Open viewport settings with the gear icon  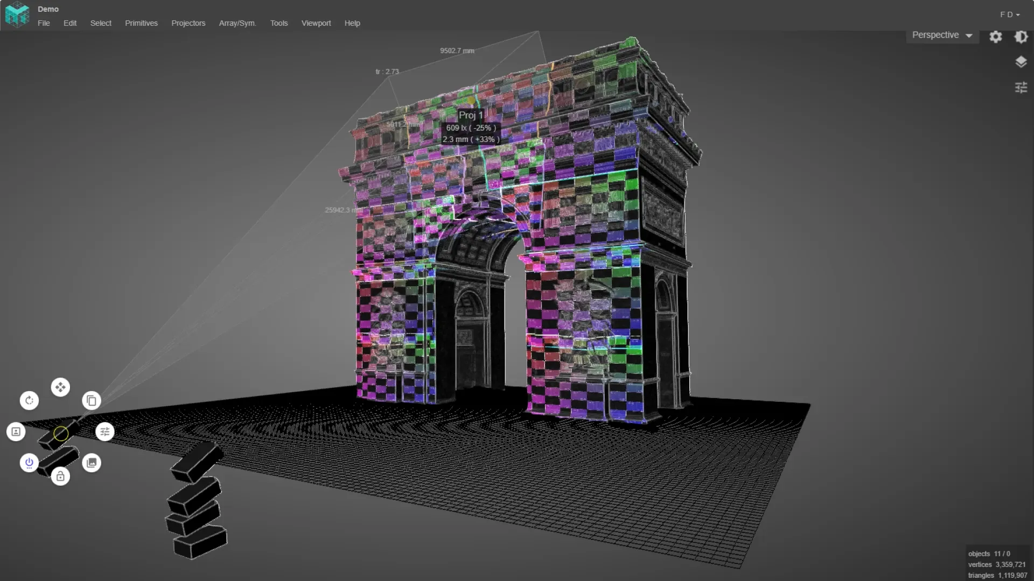[x=996, y=36]
